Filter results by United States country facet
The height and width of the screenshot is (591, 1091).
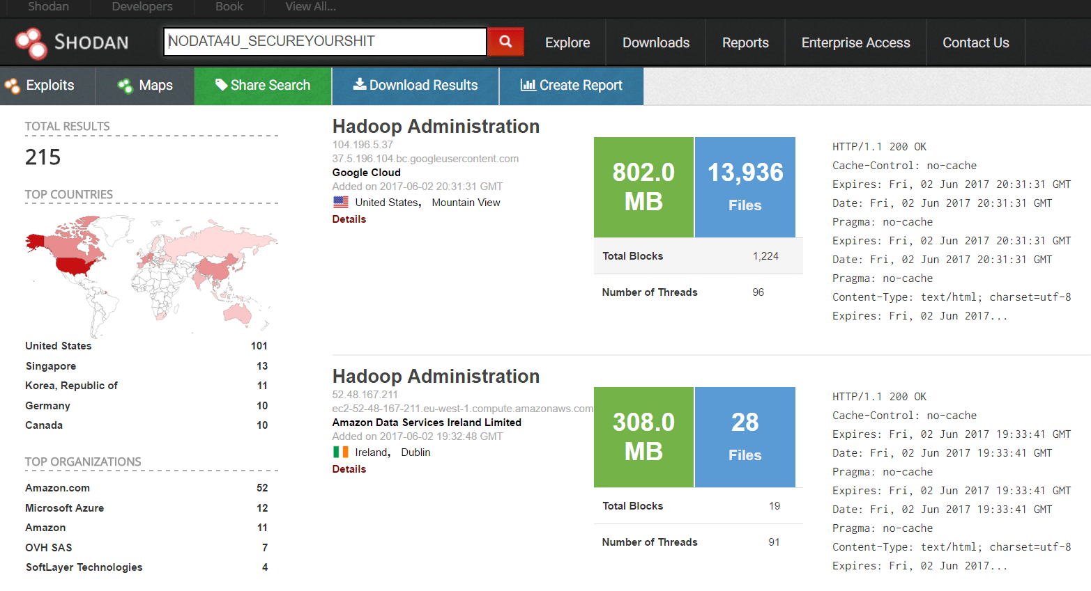pyautogui.click(x=59, y=346)
